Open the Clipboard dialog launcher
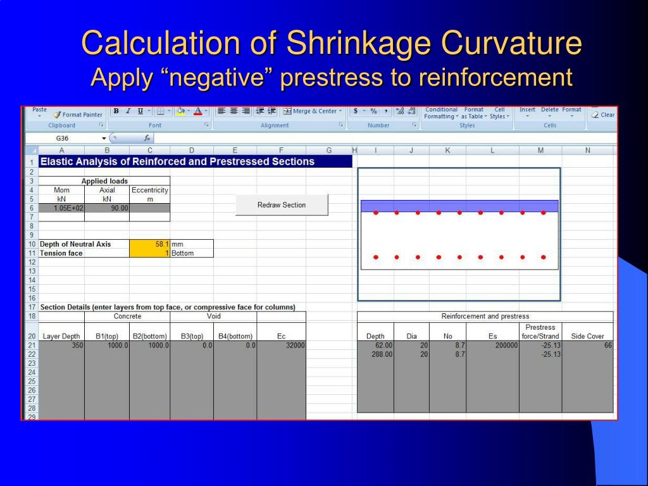The width and height of the screenshot is (648, 486). 101,125
